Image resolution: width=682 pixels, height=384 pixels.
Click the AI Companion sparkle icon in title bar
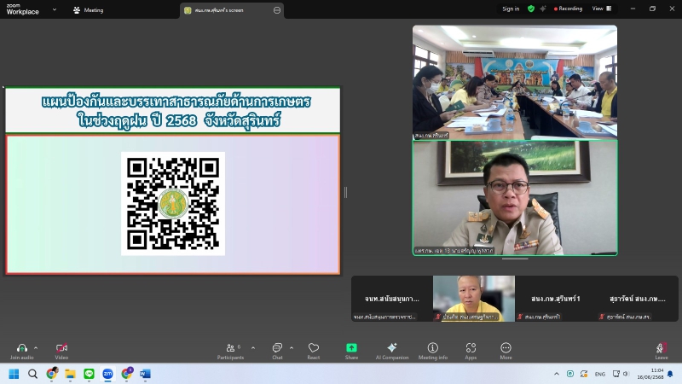543,9
